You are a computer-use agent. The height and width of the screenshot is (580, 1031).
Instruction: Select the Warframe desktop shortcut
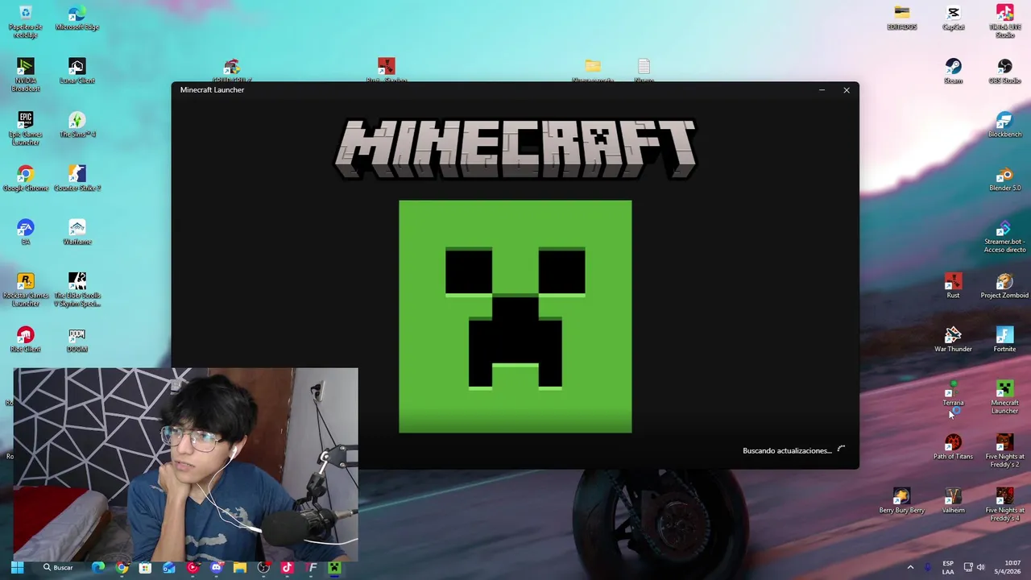tap(77, 233)
